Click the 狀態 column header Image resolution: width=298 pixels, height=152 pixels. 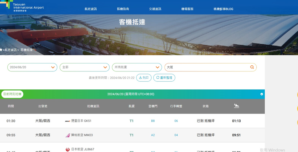(x=206, y=106)
